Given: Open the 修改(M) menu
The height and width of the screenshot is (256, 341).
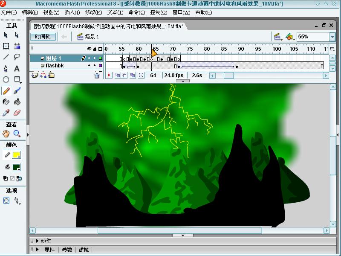Looking at the screenshot, I should coord(93,12).
